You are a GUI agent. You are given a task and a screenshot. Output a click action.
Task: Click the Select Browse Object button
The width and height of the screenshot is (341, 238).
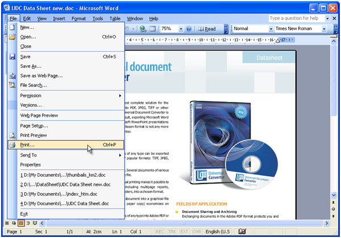pyautogui.click(x=333, y=209)
